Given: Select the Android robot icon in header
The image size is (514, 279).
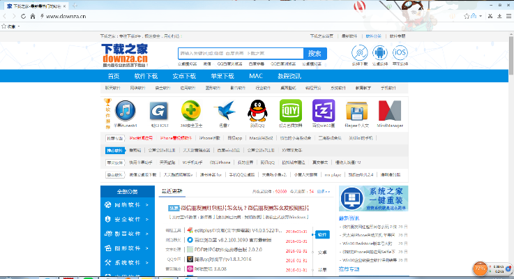Looking at the screenshot, I should 380,52.
